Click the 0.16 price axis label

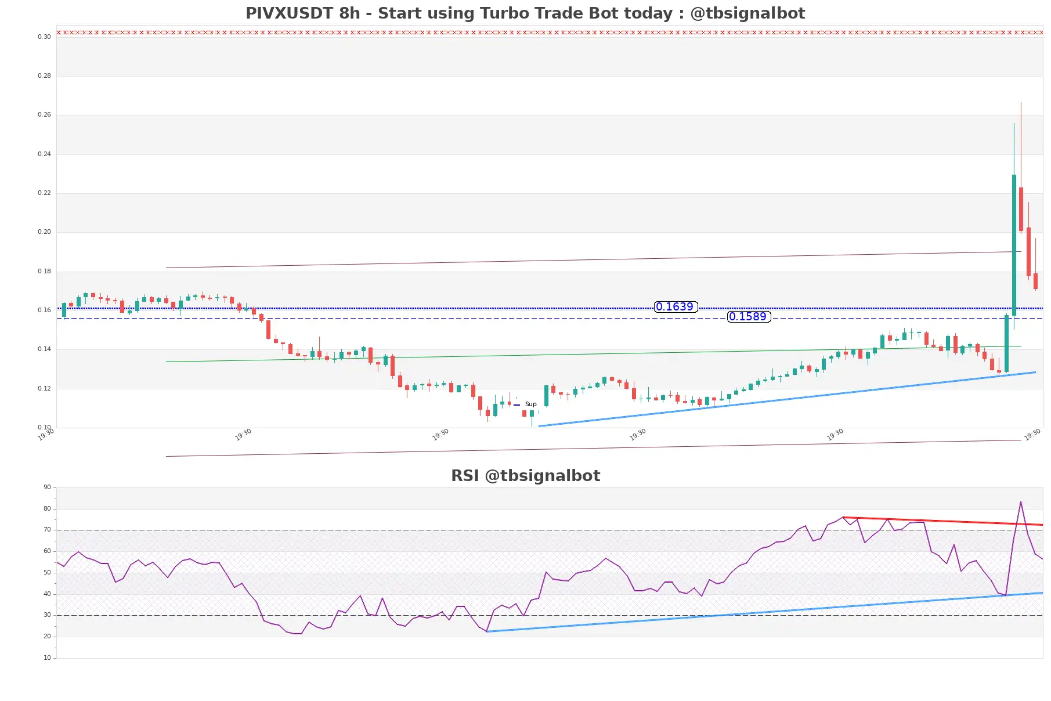coord(45,310)
